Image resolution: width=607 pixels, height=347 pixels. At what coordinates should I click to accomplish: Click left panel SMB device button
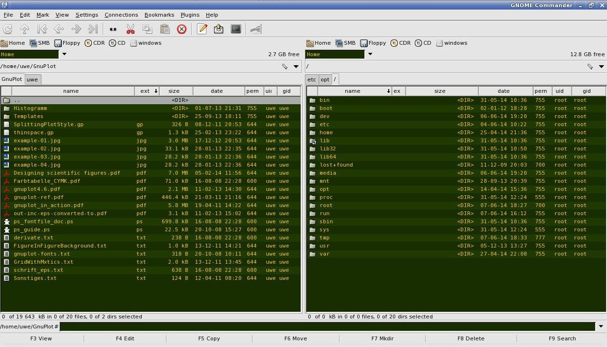click(x=40, y=43)
